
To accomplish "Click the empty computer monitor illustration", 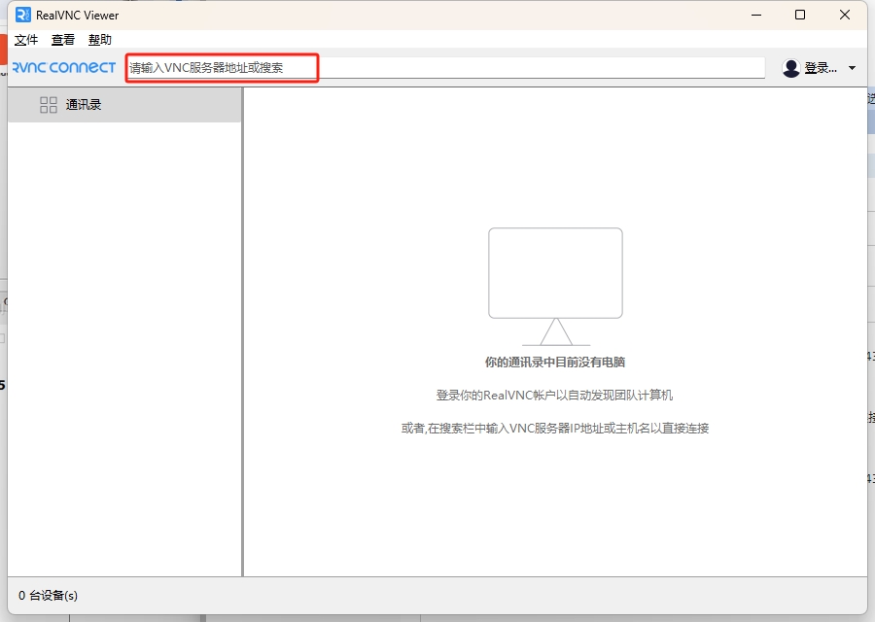I will click(x=556, y=287).
